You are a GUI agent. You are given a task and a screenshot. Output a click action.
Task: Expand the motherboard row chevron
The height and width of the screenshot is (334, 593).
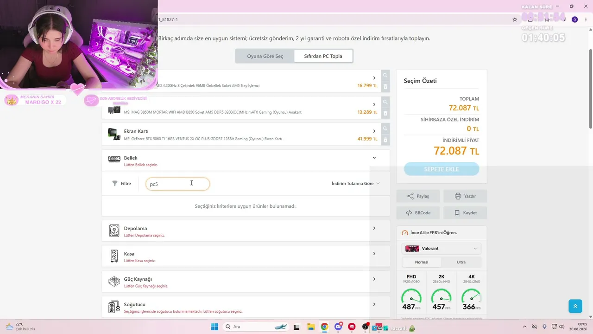[x=374, y=104]
